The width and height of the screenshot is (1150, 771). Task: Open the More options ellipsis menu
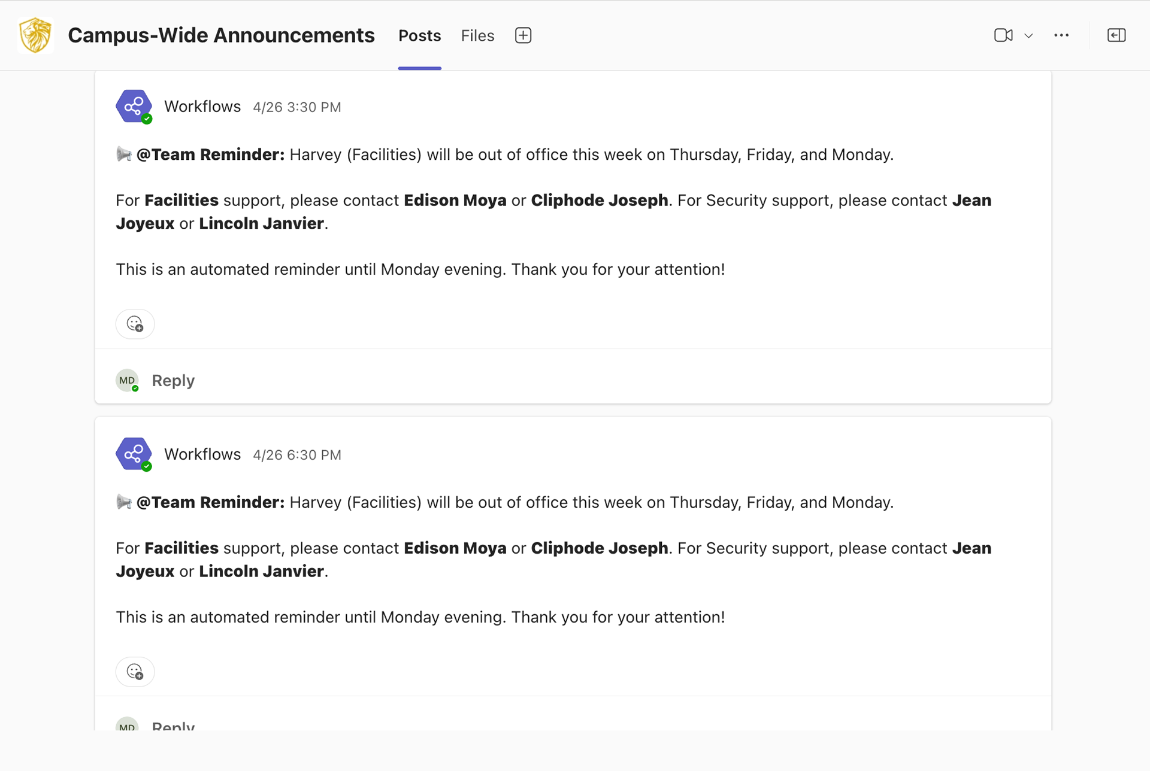point(1061,35)
